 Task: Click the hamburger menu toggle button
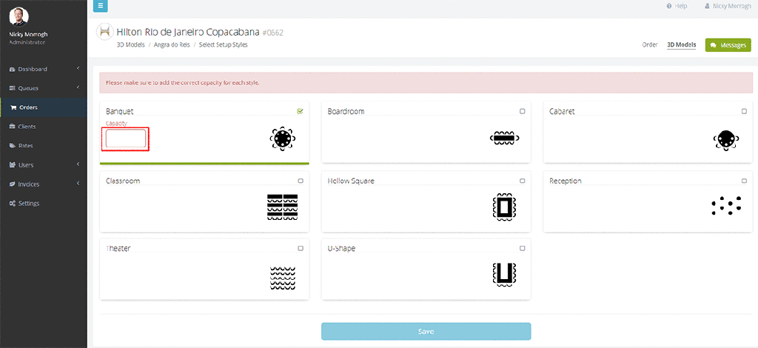click(x=100, y=6)
